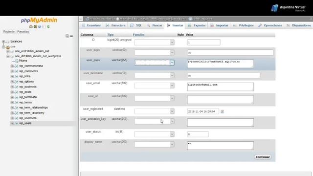
Task: Open function dropdown for user_activation_key
Action: click(x=155, y=121)
